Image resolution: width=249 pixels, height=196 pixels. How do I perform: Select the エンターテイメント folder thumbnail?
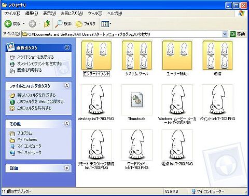click(x=96, y=55)
